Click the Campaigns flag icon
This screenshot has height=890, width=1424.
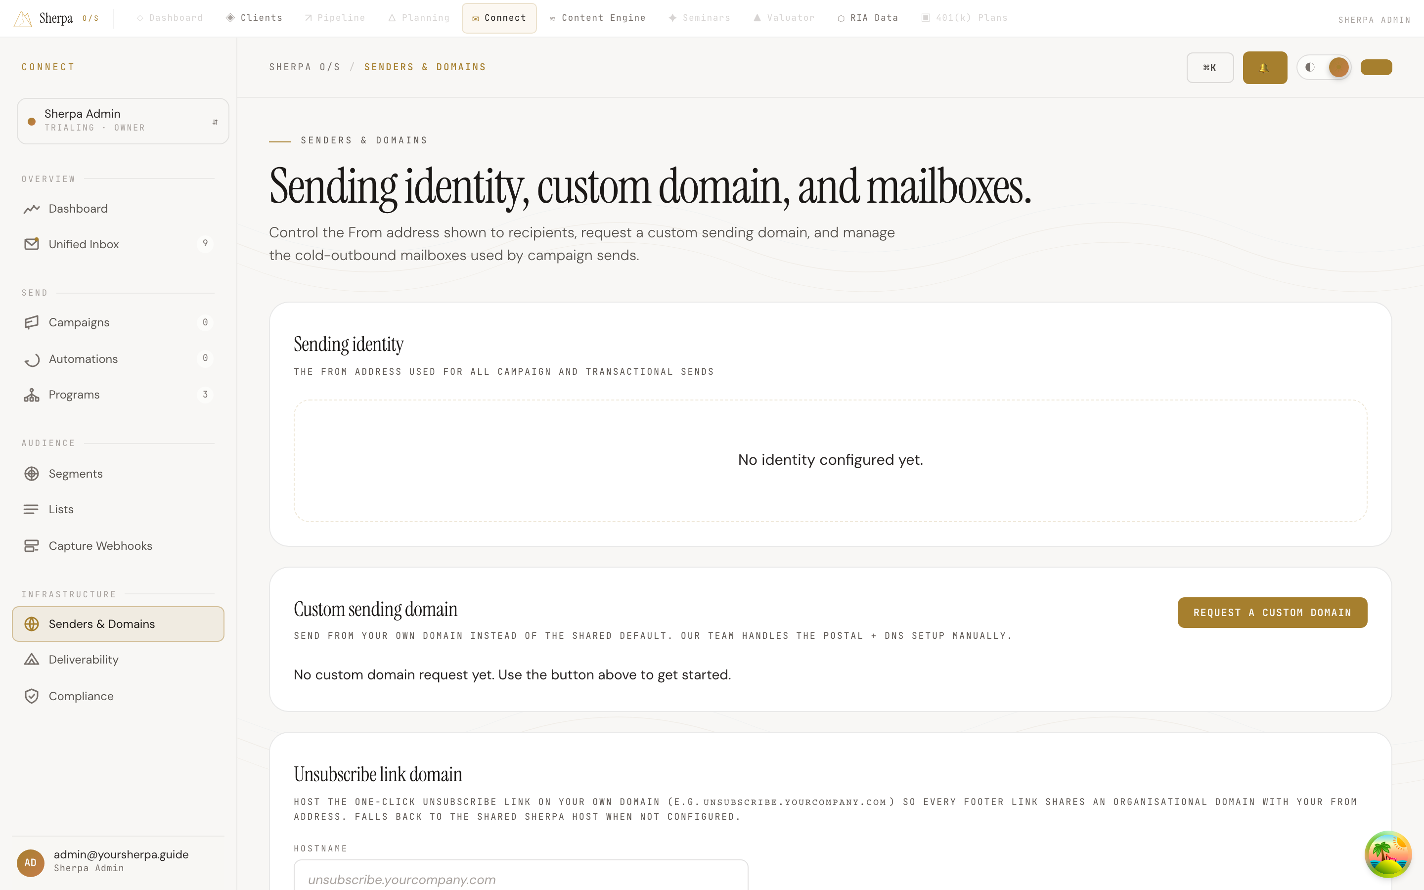pos(32,322)
